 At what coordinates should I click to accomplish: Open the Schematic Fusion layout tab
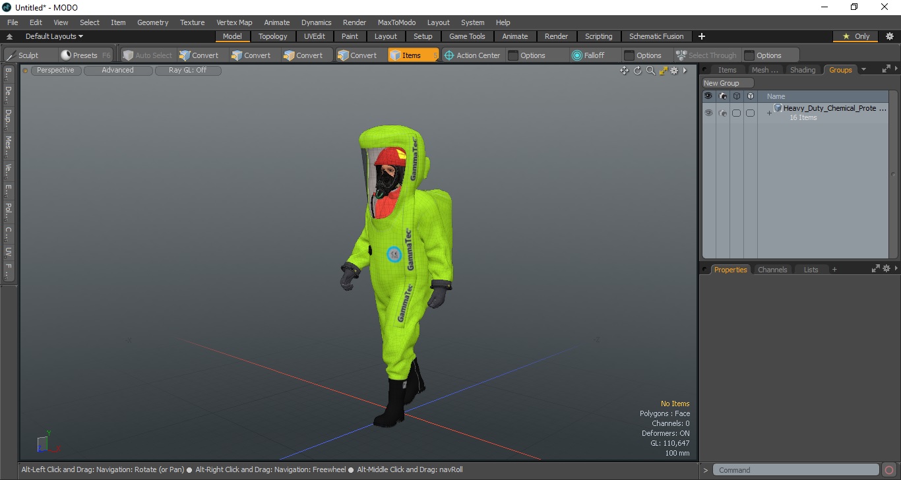click(656, 36)
